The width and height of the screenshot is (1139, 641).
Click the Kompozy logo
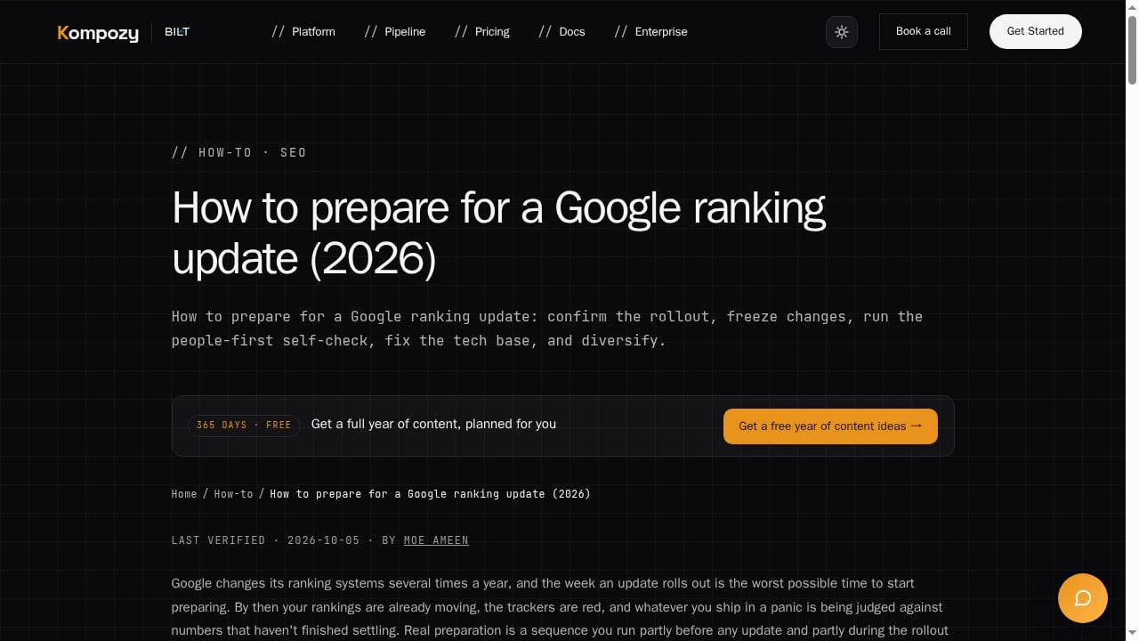(x=98, y=33)
